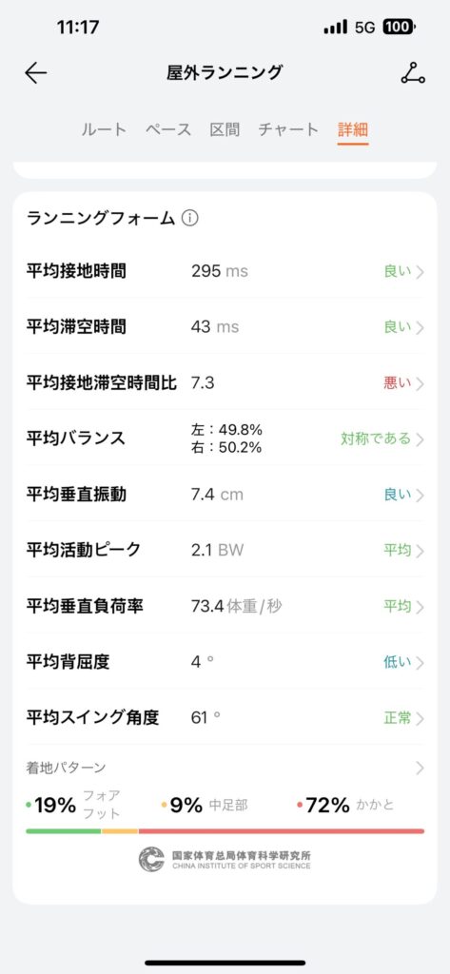Viewport: 450px width, 974px height.
Task: Open 平均バランス 対称である details
Action: 382,439
